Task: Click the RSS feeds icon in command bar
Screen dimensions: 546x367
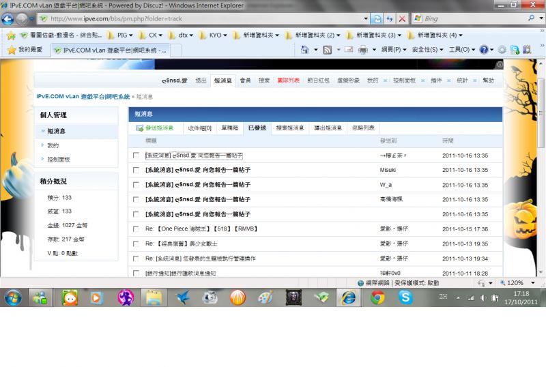Action: (x=328, y=50)
